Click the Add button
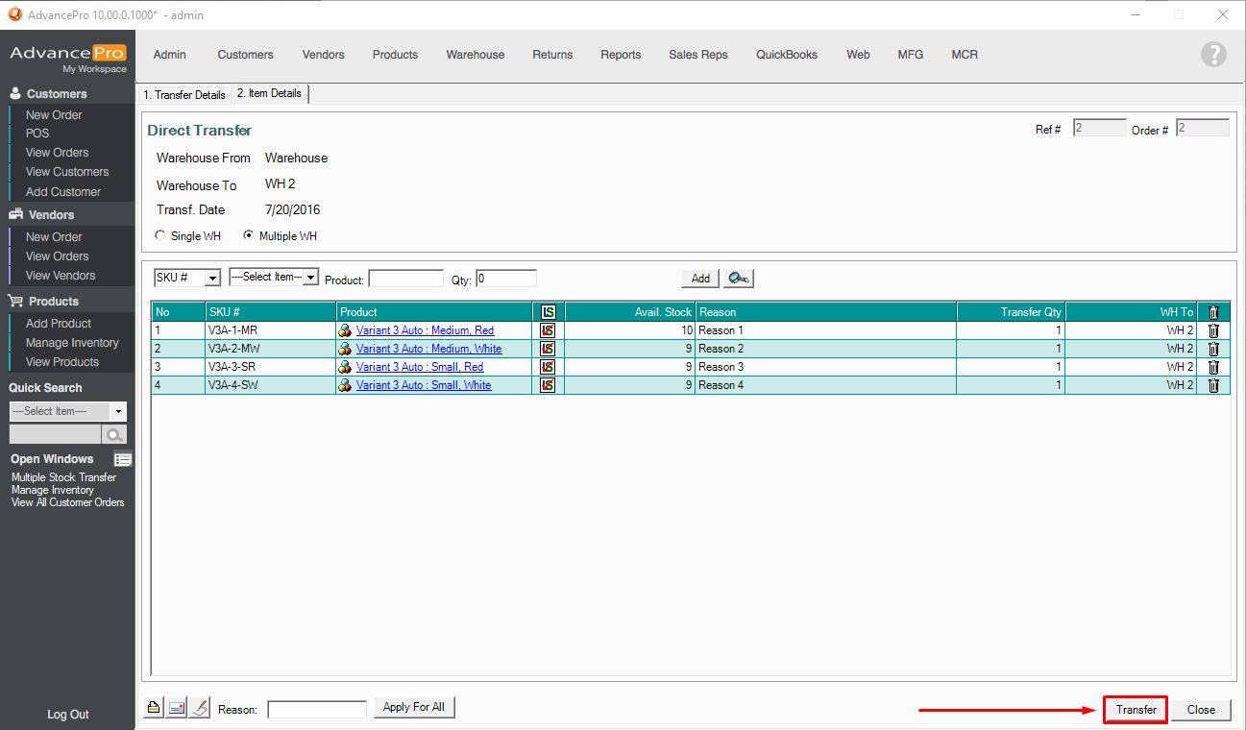 pos(700,279)
